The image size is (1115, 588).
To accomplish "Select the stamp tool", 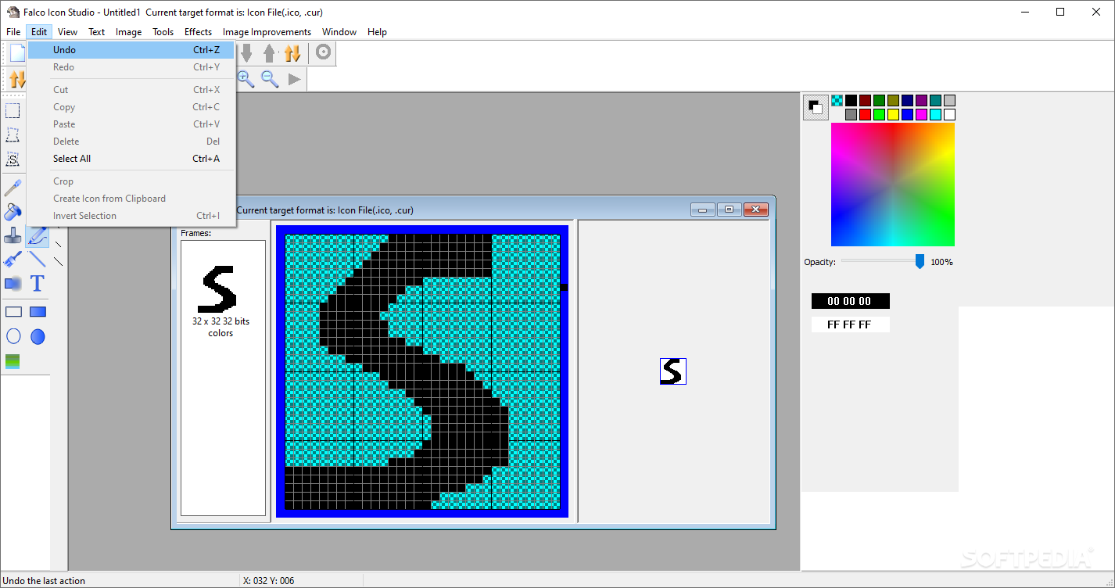I will click(13, 235).
